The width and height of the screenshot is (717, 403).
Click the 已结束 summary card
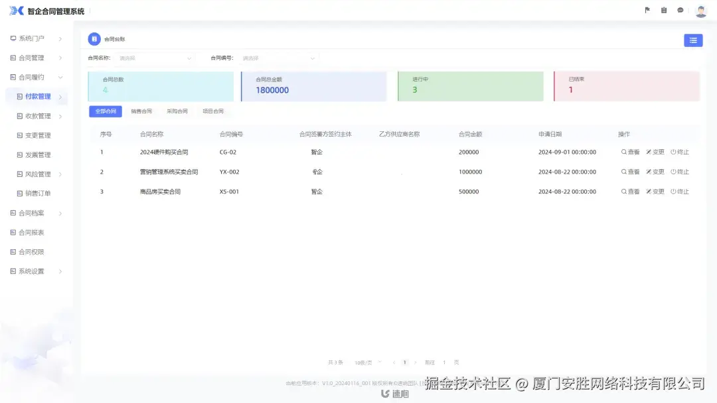click(627, 86)
